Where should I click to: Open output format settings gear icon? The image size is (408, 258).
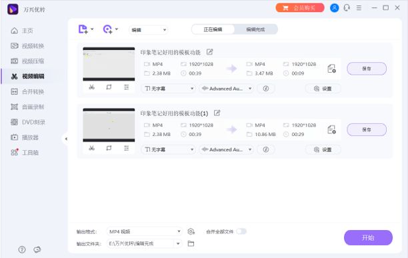pos(191,231)
